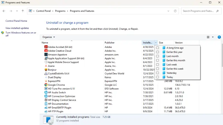Click the currently installed programs thumbnail
The height and width of the screenshot is (125, 223).
coord(48,120)
